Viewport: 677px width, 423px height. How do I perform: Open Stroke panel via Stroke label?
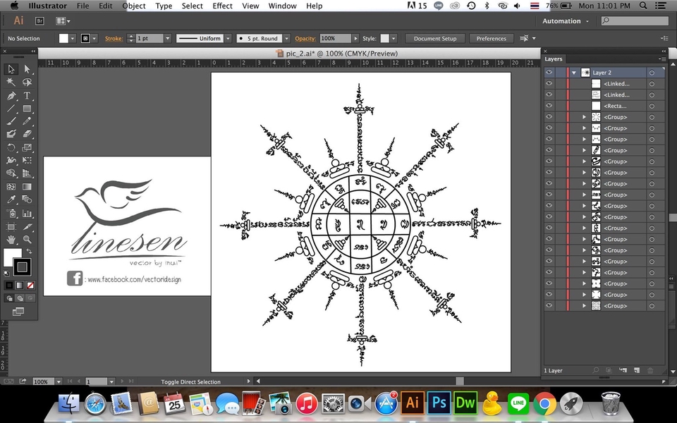(x=114, y=38)
